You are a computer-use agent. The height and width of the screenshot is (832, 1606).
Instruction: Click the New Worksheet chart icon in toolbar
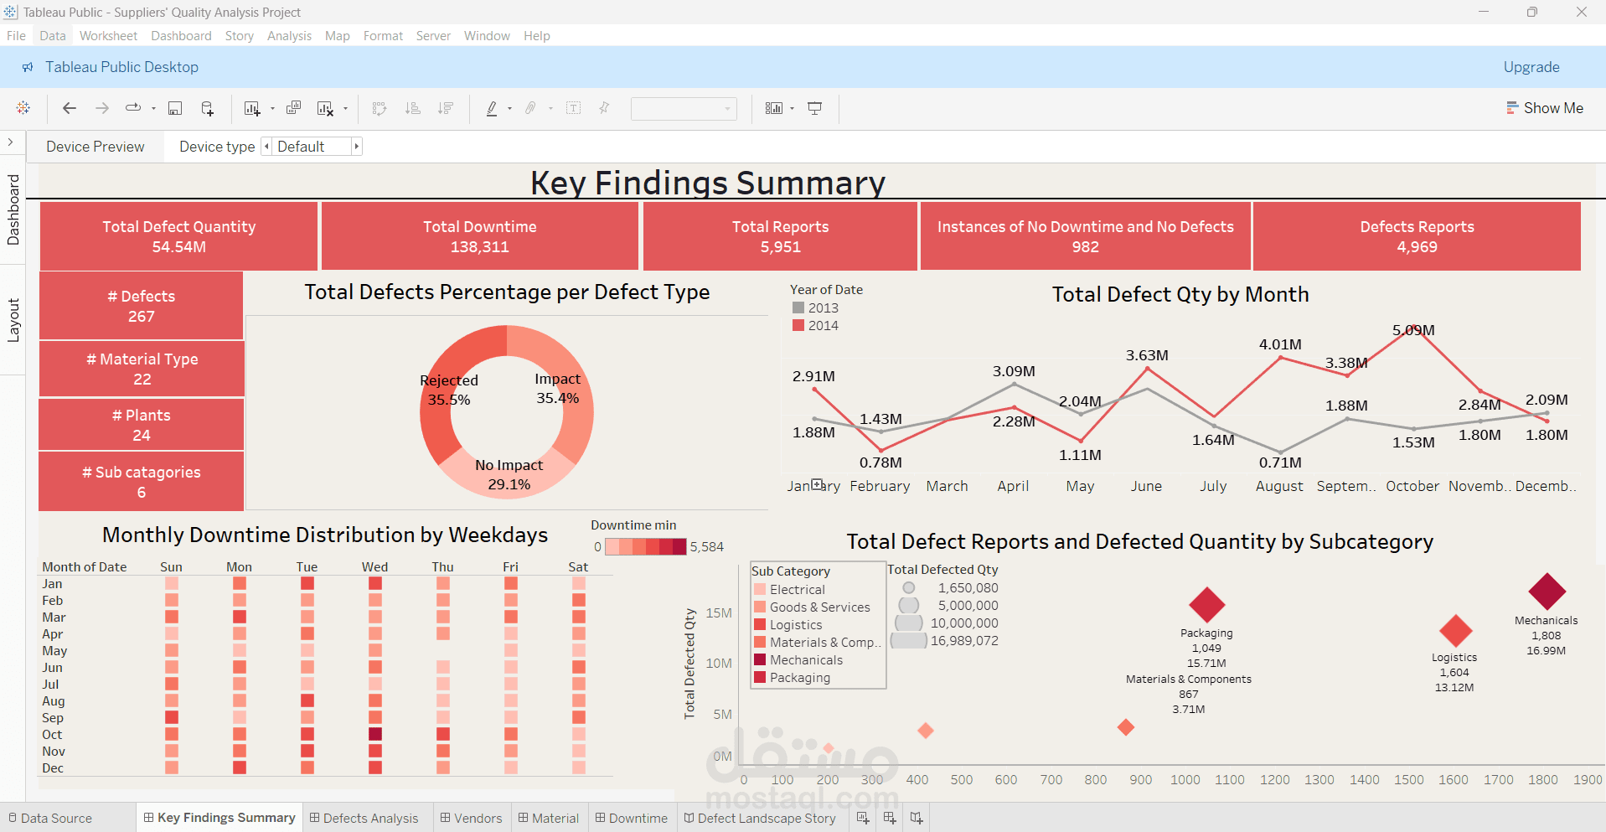(251, 108)
